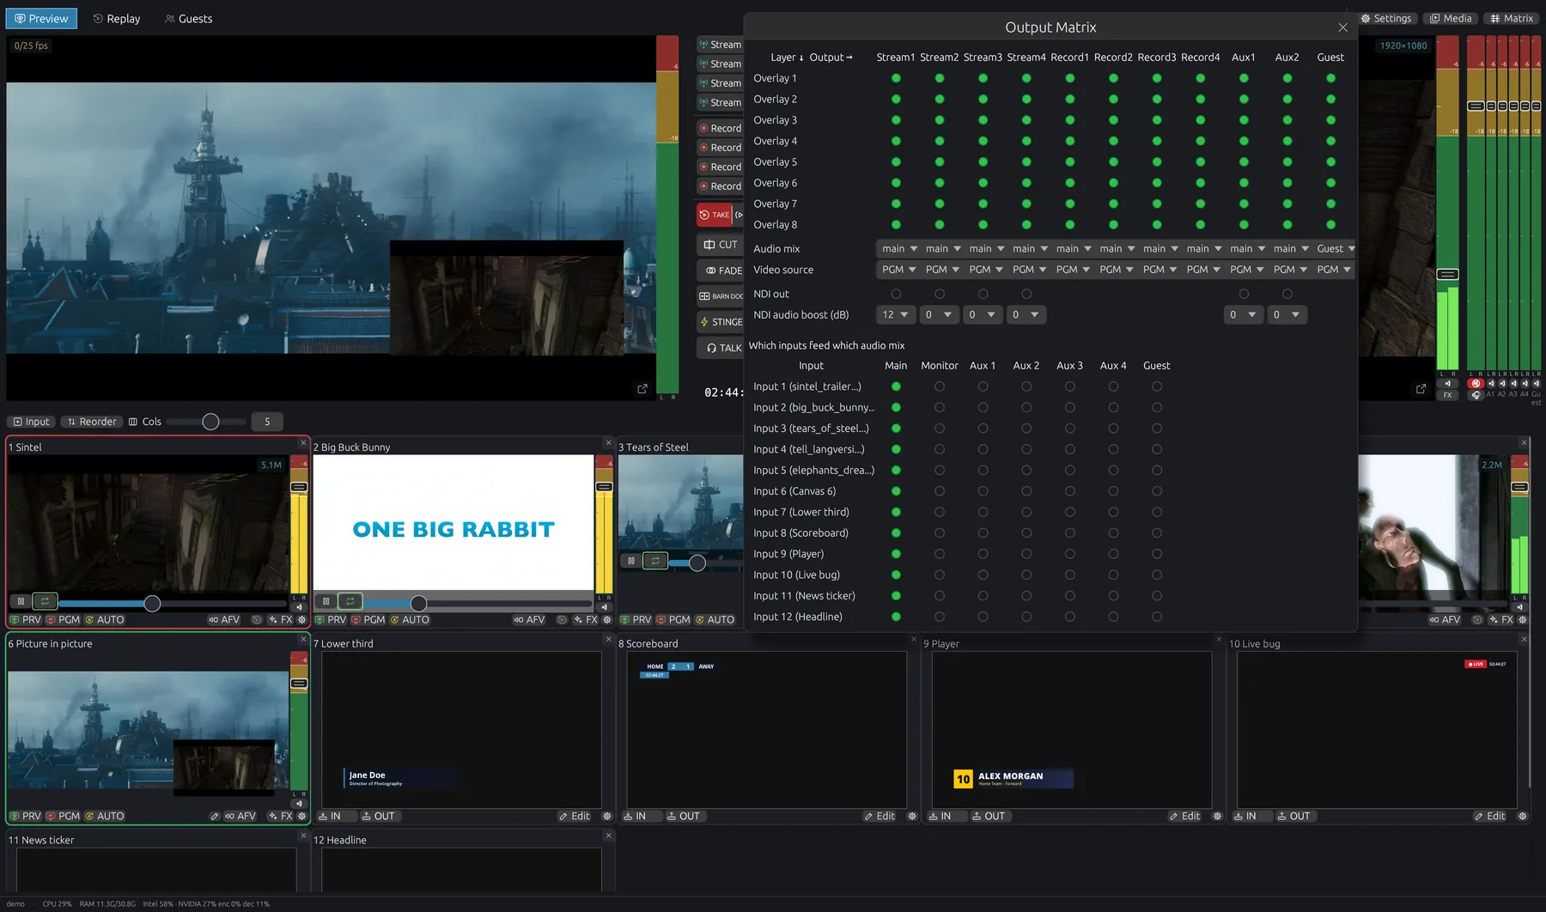
Task: Send Big Buck Bunny to PGM
Action: [368, 620]
